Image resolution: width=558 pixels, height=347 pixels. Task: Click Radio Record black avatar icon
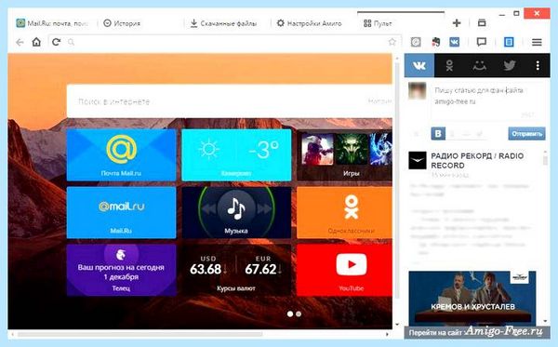tap(418, 160)
